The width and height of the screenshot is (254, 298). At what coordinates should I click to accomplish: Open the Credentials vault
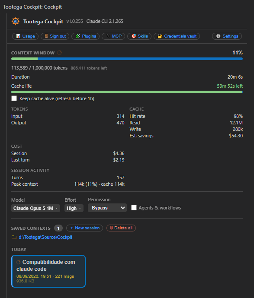[x=177, y=36]
